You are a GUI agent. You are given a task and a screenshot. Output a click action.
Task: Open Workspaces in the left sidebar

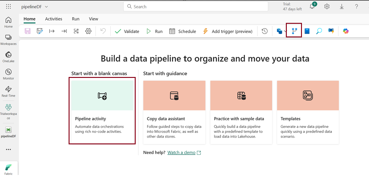[x=8, y=40]
